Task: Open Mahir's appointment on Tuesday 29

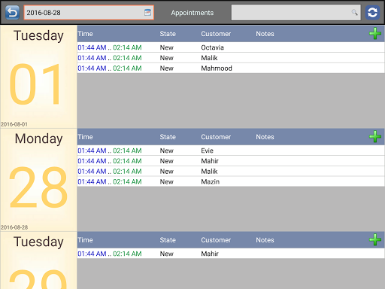Action: [x=231, y=254]
